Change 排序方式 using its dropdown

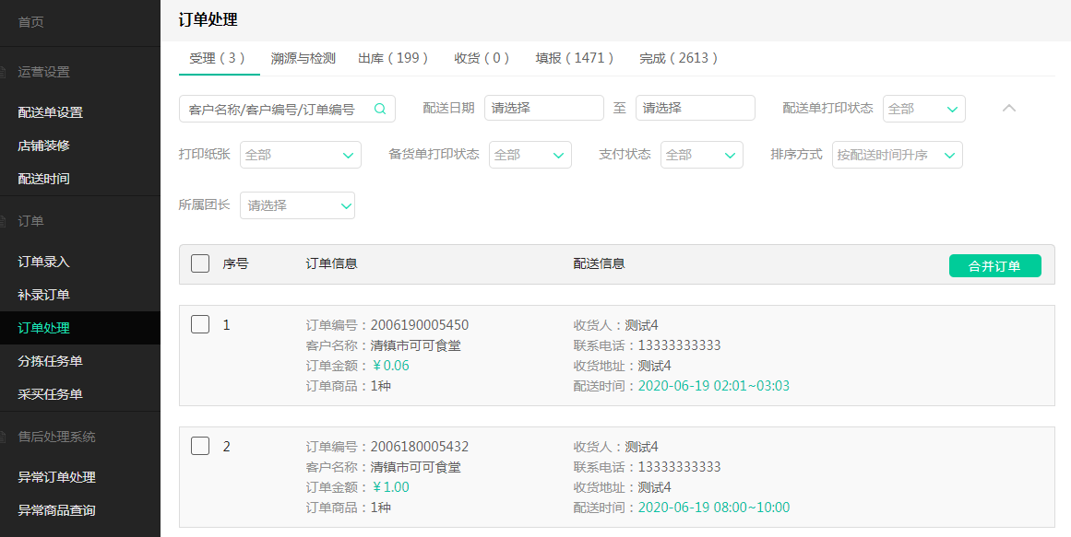896,155
